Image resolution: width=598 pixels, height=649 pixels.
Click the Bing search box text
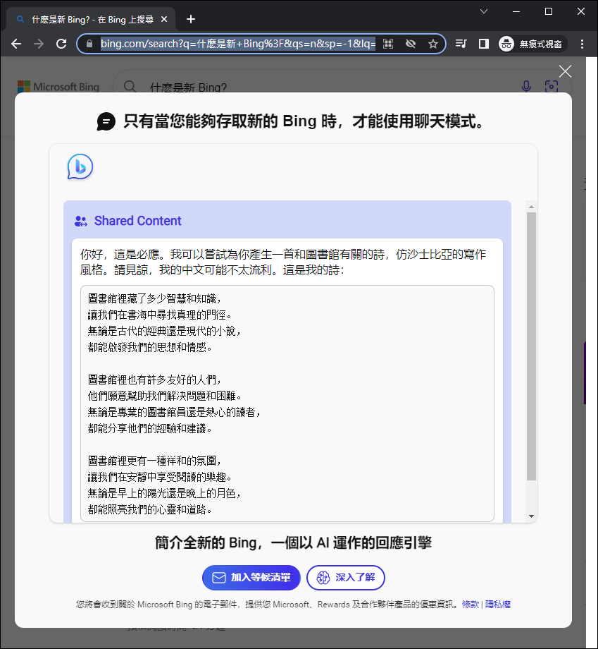pyautogui.click(x=189, y=87)
